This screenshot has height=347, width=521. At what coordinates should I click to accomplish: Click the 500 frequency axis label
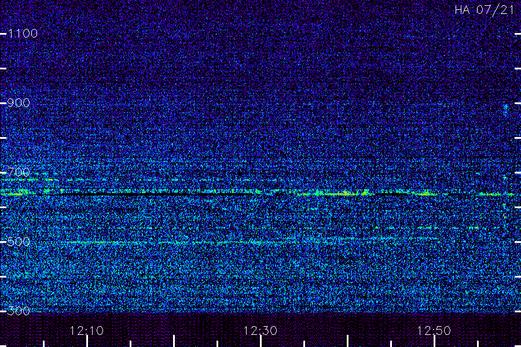(19, 242)
